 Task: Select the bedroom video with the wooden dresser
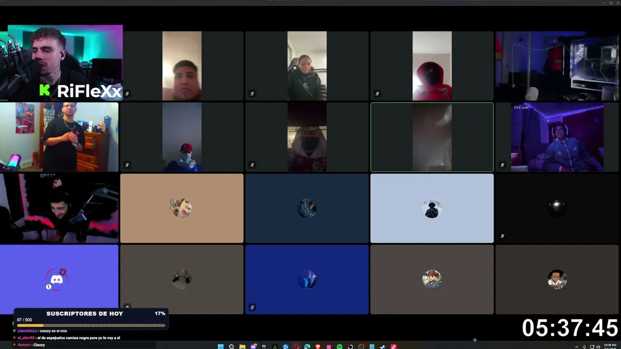(59, 137)
